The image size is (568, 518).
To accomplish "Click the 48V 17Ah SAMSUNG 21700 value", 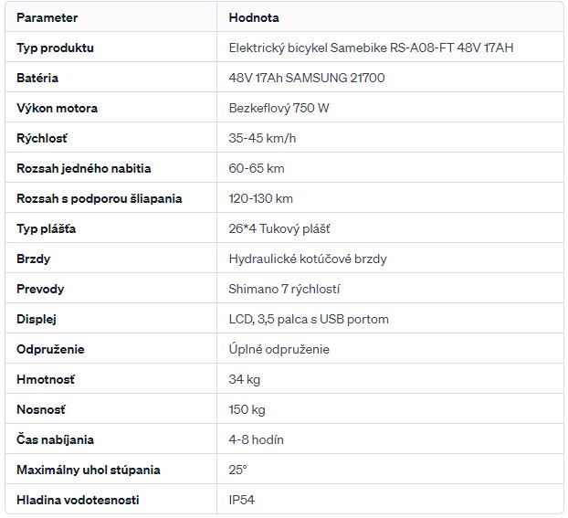I will [x=307, y=78].
